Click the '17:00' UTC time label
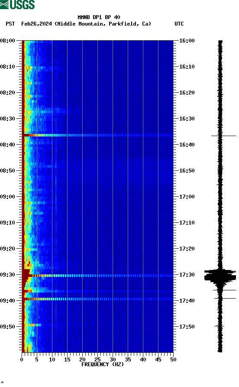 click(187, 197)
